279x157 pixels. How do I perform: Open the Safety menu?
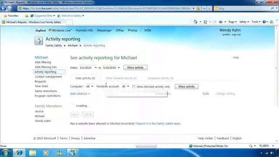tap(244, 22)
